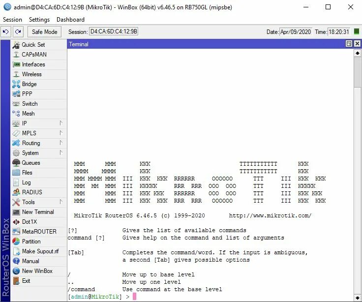The width and height of the screenshot is (362, 302).
Task: Click the Time field
Action: (x=339, y=31)
